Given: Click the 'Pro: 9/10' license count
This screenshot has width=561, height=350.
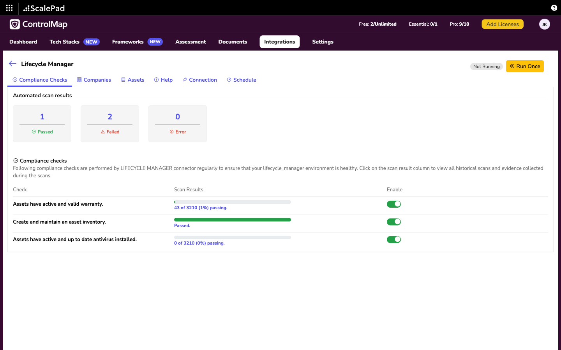Looking at the screenshot, I should coord(459,24).
